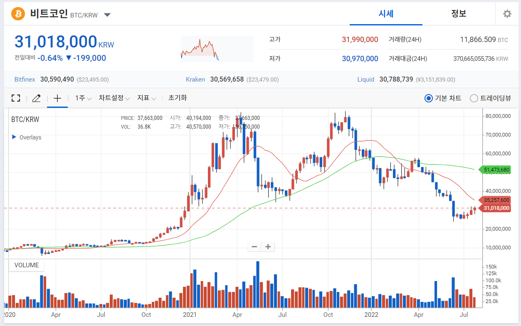Click the mini price sparkline chart
Screen dimensions: 521x326
pyautogui.click(x=217, y=49)
